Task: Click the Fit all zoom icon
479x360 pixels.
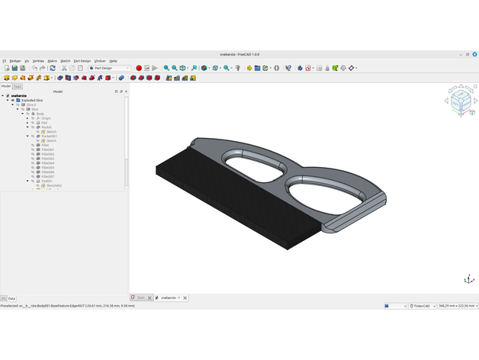Action: coord(166,68)
